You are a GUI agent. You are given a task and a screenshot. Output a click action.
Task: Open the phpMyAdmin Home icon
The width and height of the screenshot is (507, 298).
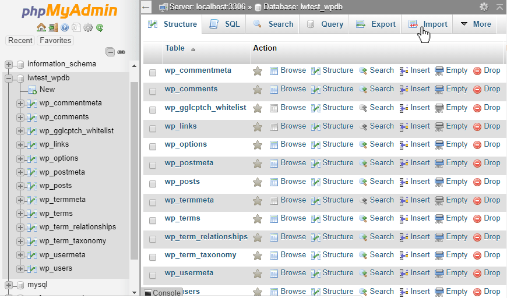click(x=41, y=28)
